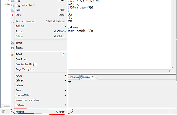Select Close Unrelated Projects entry
Screen dimensions: 177x115
click(39, 64)
